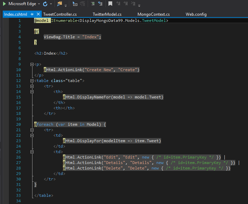The width and height of the screenshot is (248, 204).
Task: Switch to the TwitterModel.cs tab
Action: 107,14
